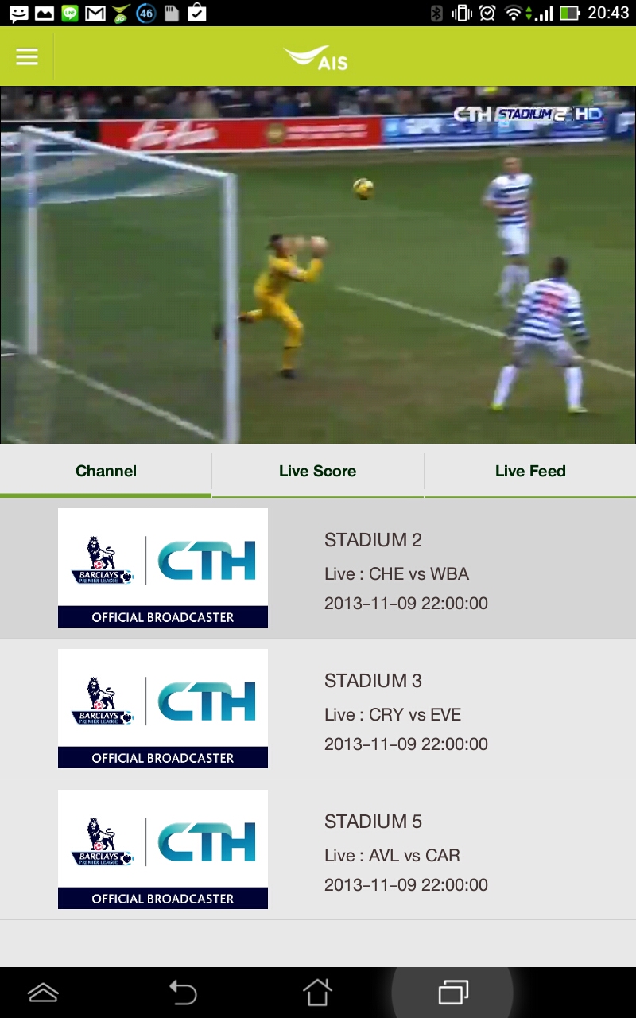The height and width of the screenshot is (1018, 636).
Task: Switch to the Live Feed tab
Action: tap(530, 471)
